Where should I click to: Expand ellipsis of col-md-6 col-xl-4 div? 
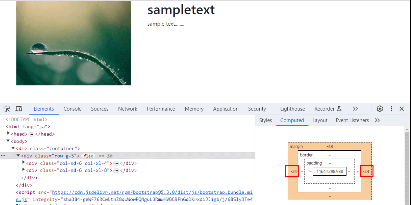pyautogui.click(x=116, y=163)
